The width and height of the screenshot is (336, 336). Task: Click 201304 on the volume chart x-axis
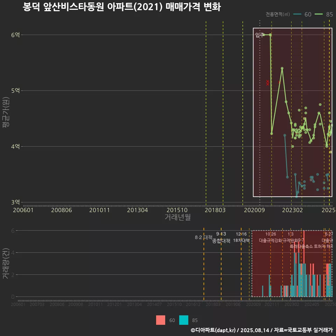[x=134, y=304]
